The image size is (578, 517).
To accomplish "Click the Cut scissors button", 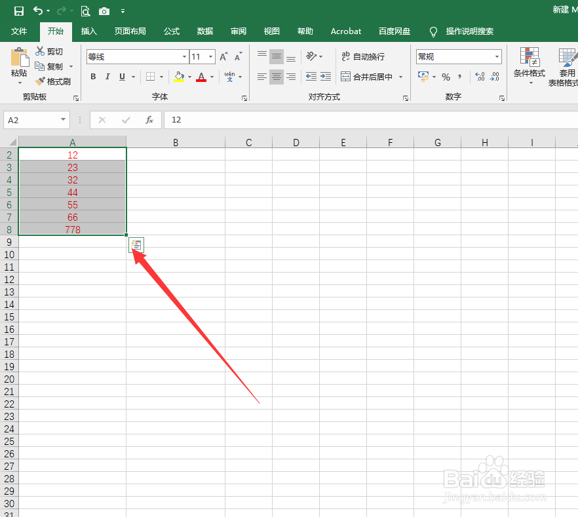I will point(48,51).
